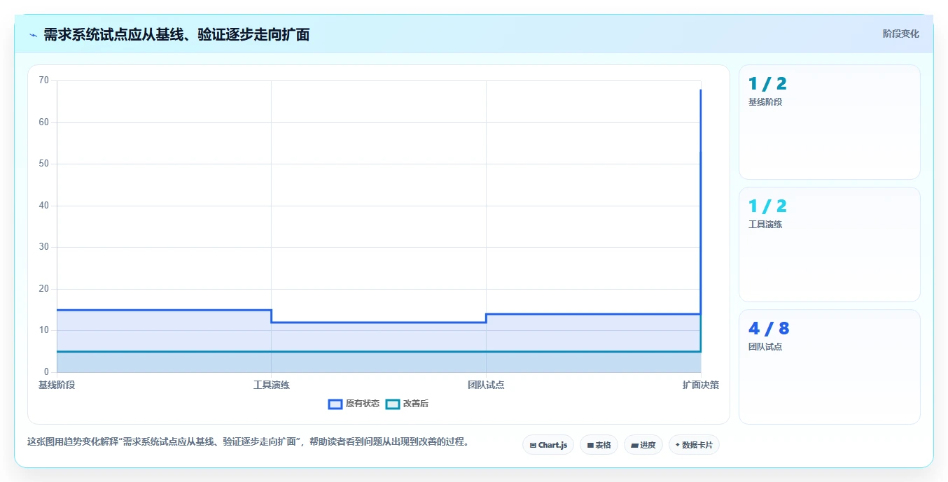Click the 原有状态 blue legend swatch
948x482 pixels.
(x=335, y=404)
